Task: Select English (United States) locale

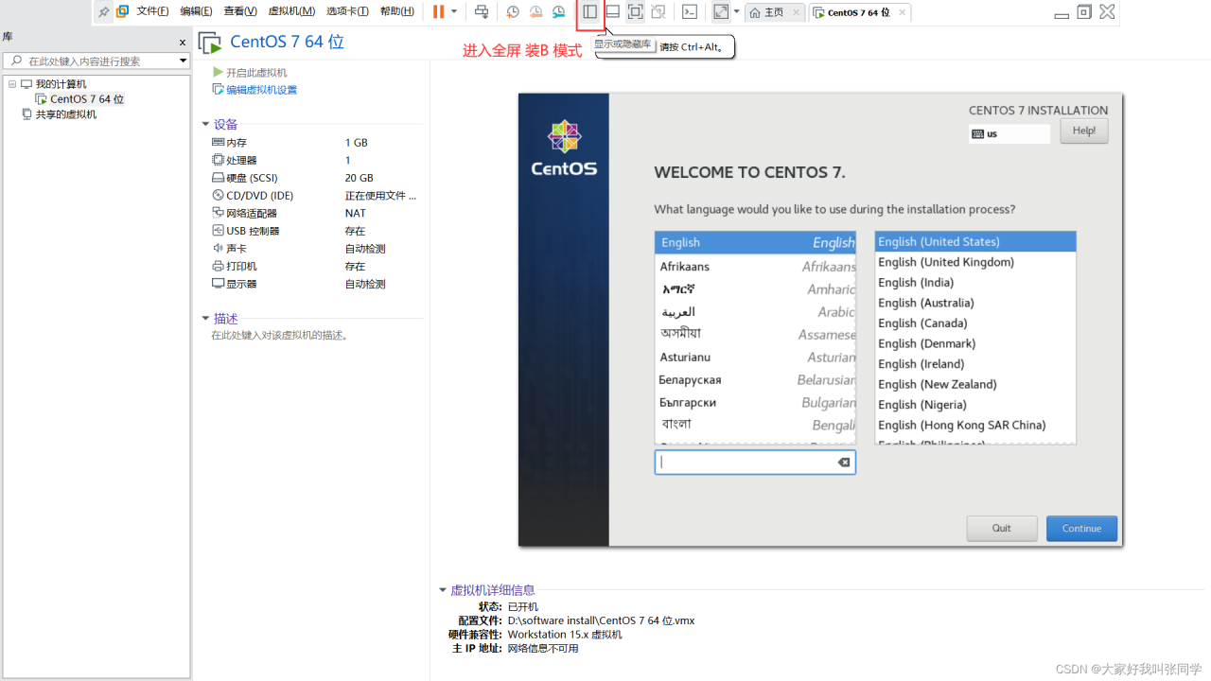Action: [975, 242]
